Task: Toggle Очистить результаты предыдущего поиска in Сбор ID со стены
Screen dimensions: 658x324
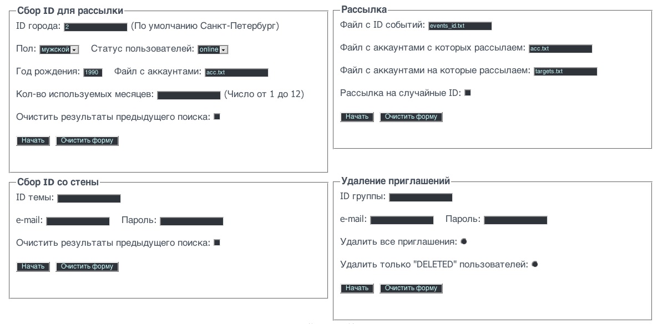Action: point(216,241)
